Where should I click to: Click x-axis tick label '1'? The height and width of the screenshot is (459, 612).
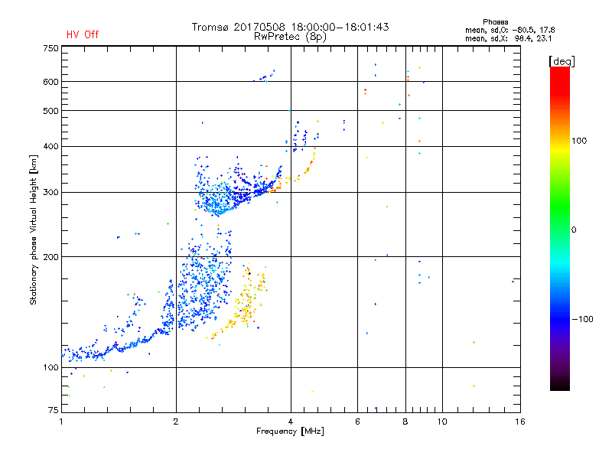click(61, 422)
